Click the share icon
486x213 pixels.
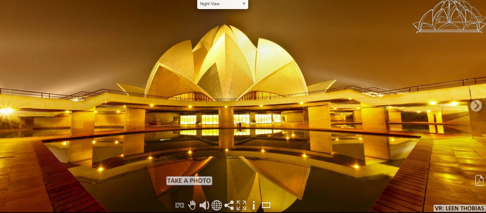(229, 205)
